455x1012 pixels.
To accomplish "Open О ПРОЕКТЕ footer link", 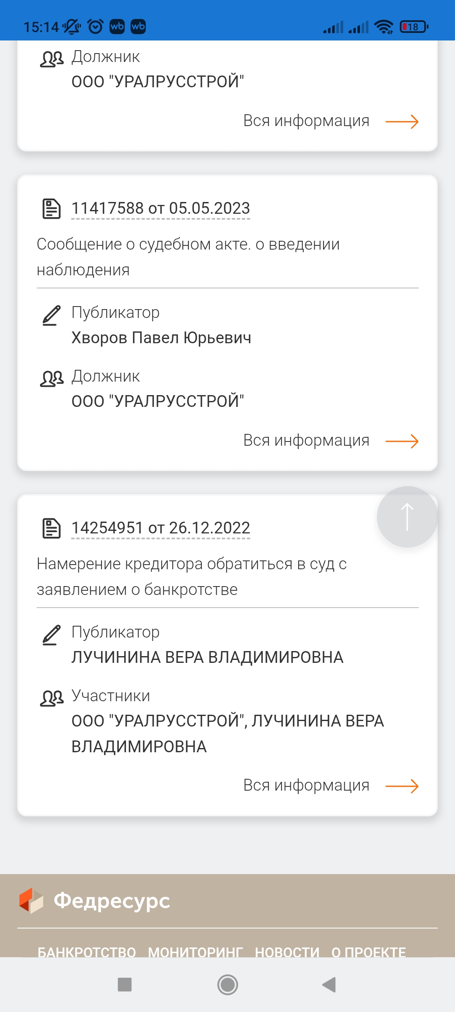I will point(369,952).
